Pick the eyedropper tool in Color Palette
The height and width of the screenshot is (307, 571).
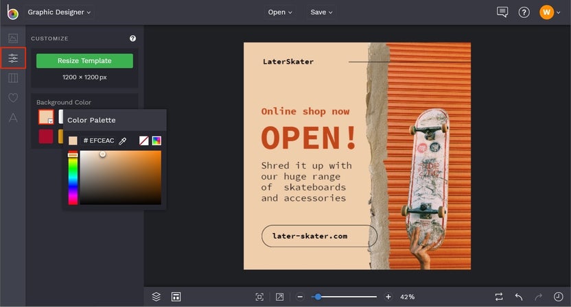(x=124, y=140)
